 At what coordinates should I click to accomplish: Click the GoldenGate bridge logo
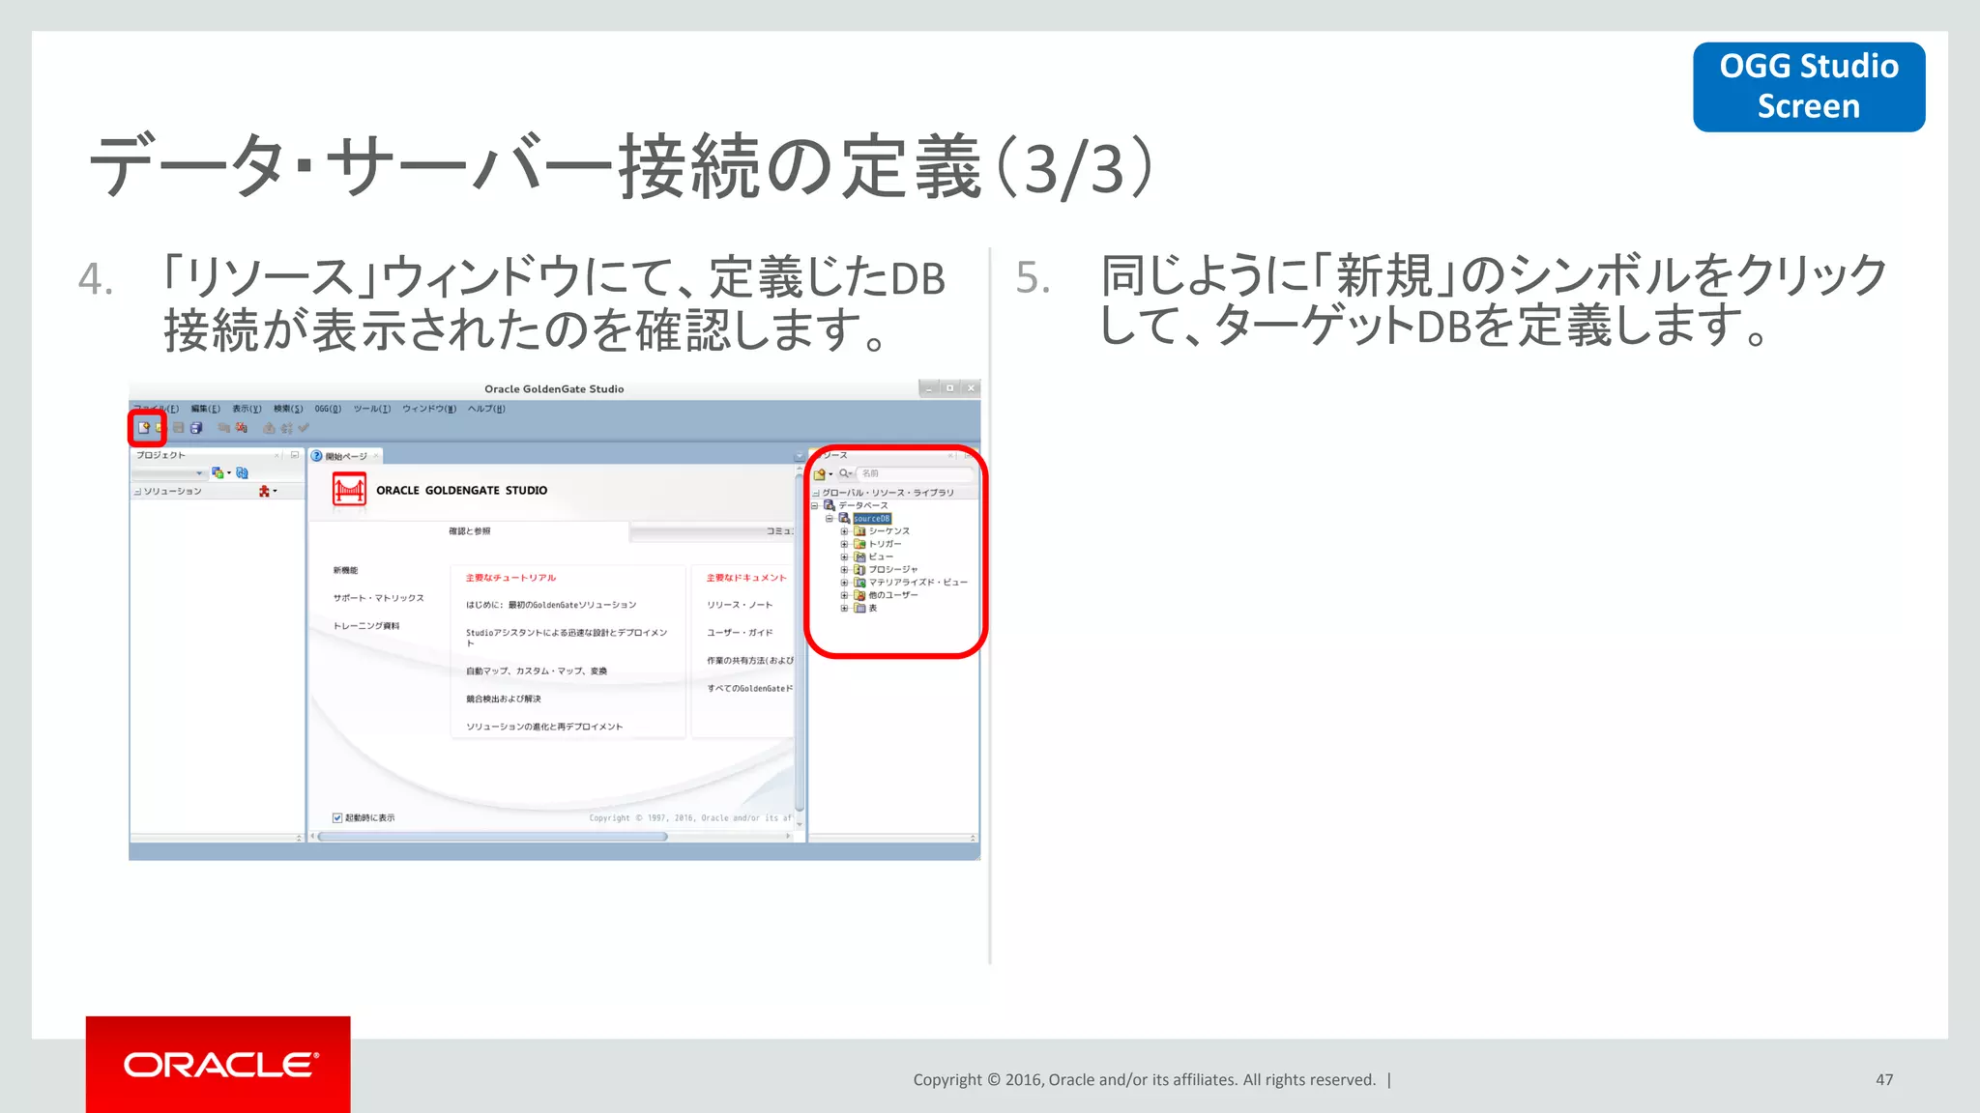349,490
